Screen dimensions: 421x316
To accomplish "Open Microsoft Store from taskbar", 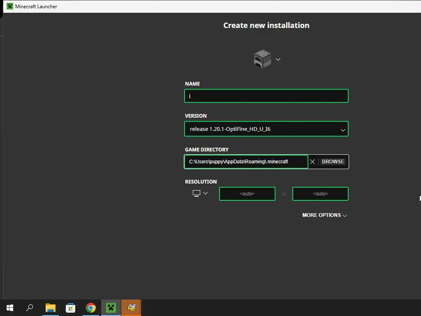I will pyautogui.click(x=71, y=308).
